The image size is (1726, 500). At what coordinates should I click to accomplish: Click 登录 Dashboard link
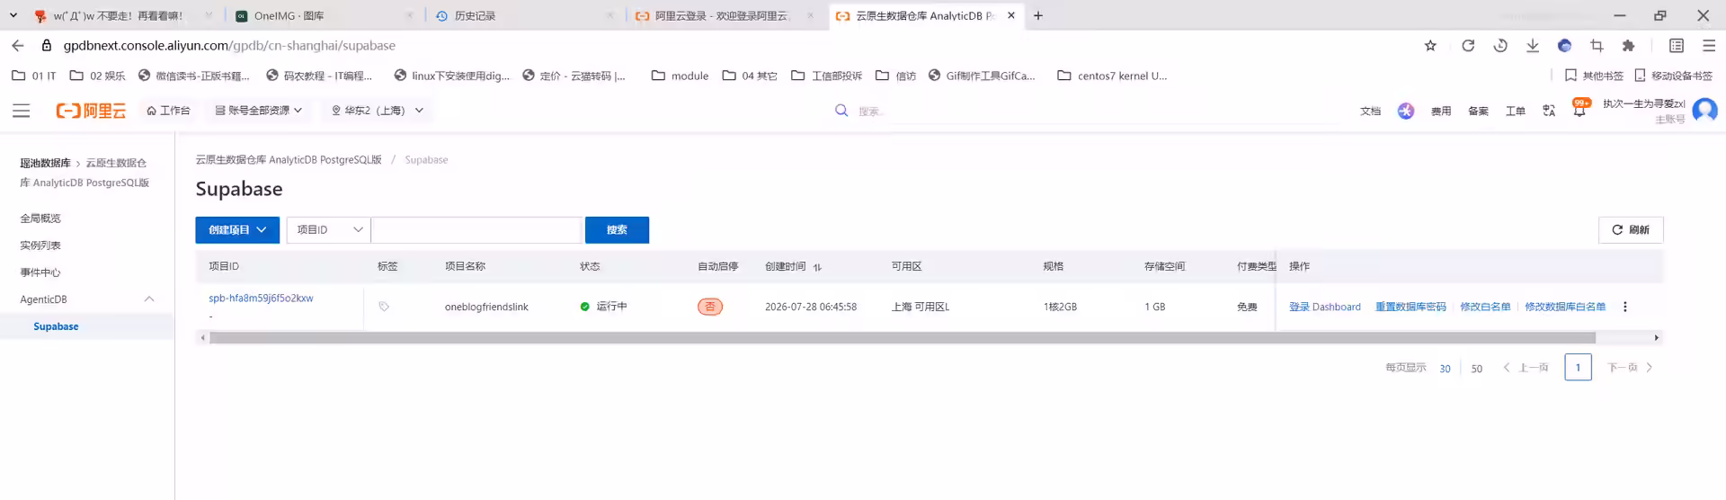1324,307
